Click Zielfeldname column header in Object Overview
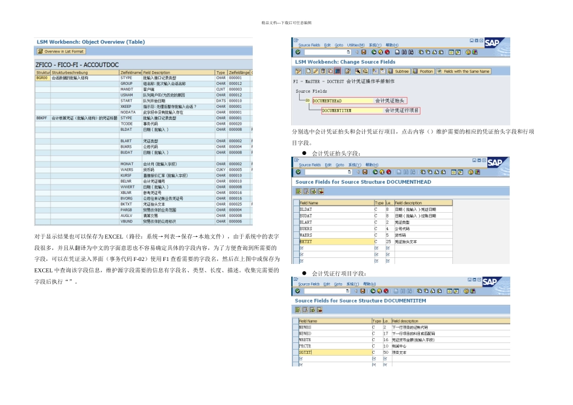Viewport: 573px width, 405px height. [130, 72]
